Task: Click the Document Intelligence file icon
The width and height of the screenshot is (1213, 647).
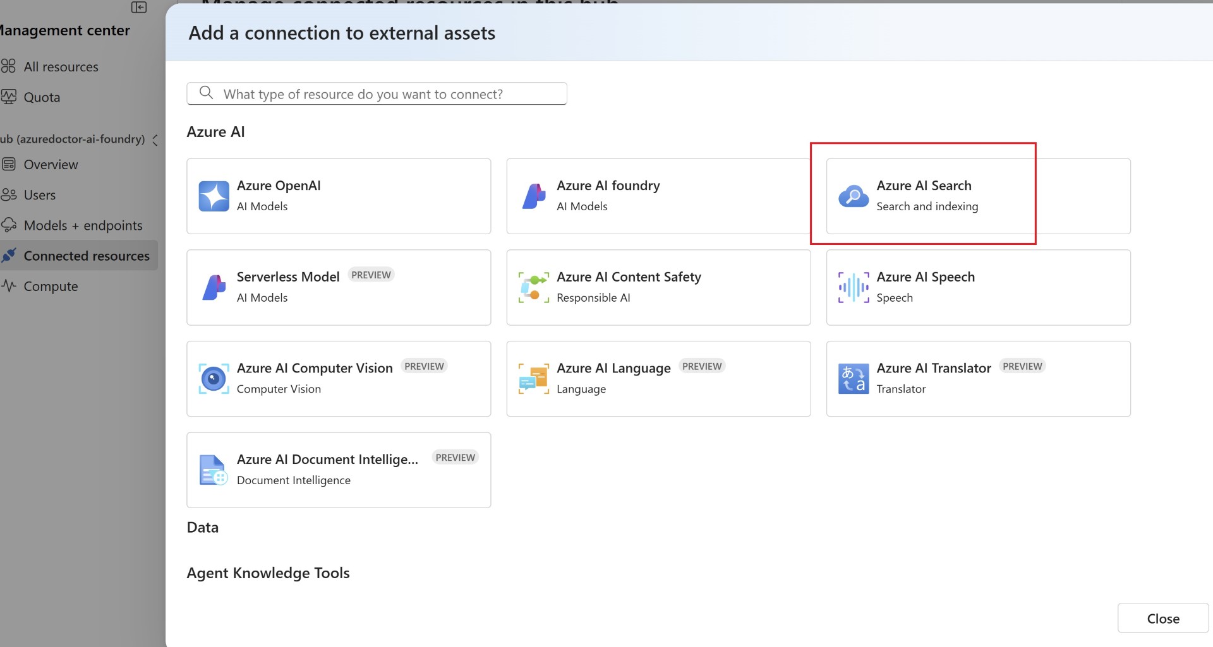Action: click(x=214, y=470)
